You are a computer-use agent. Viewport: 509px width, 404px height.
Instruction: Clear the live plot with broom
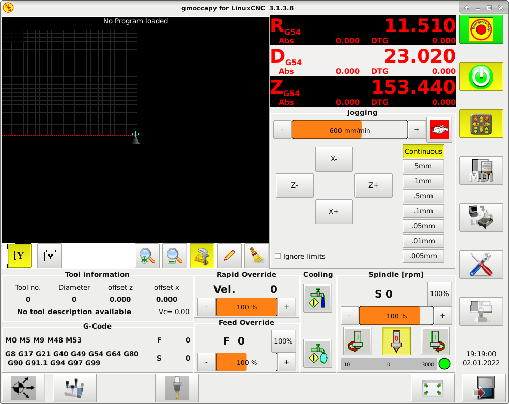(x=257, y=256)
